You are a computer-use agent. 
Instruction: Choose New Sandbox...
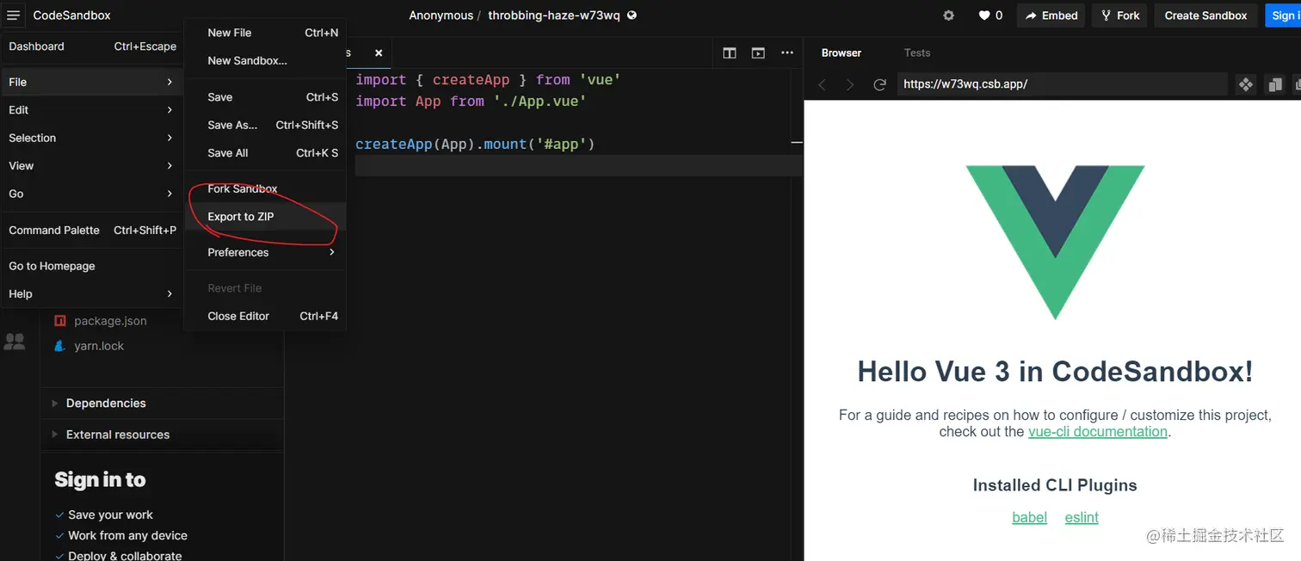[265, 60]
